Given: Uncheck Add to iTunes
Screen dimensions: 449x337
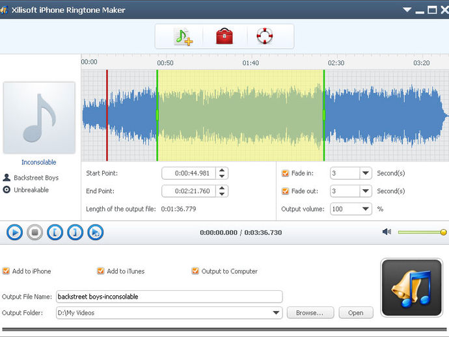Looking at the screenshot, I should tap(100, 271).
